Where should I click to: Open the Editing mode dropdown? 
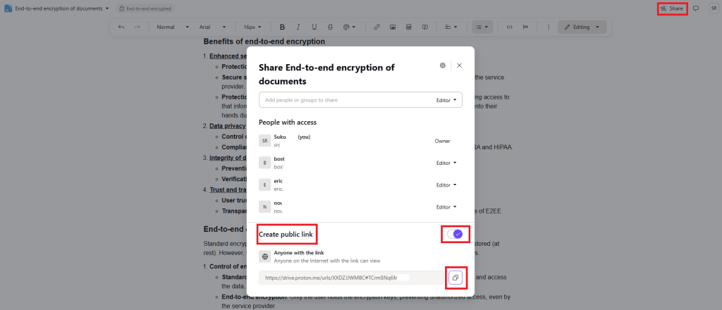582,27
